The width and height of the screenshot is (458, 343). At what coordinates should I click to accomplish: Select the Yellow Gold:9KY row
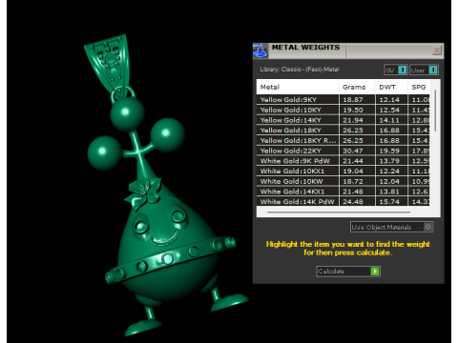343,99
